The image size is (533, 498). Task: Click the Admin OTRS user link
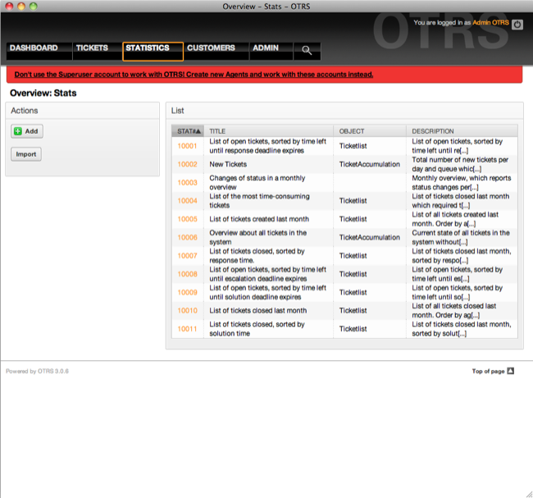[x=490, y=22]
